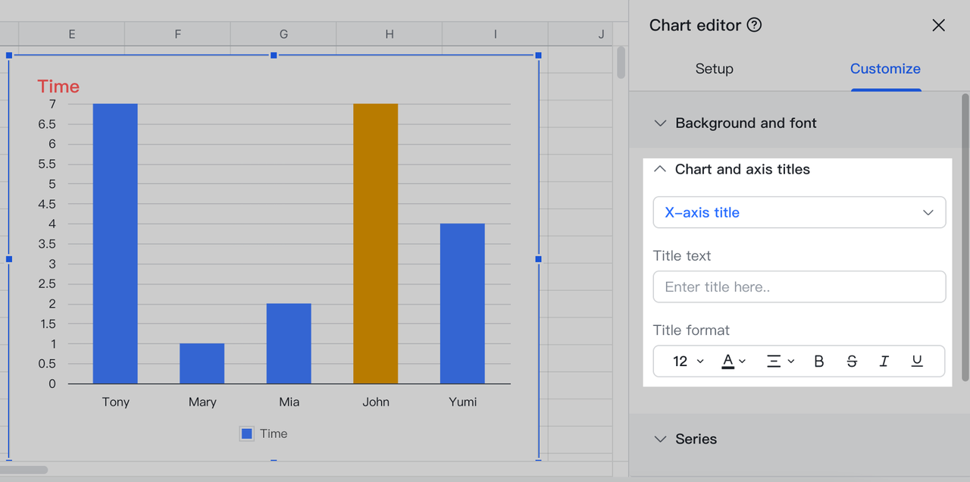
Task: Apply bold formatting to the title text
Action: click(x=818, y=361)
